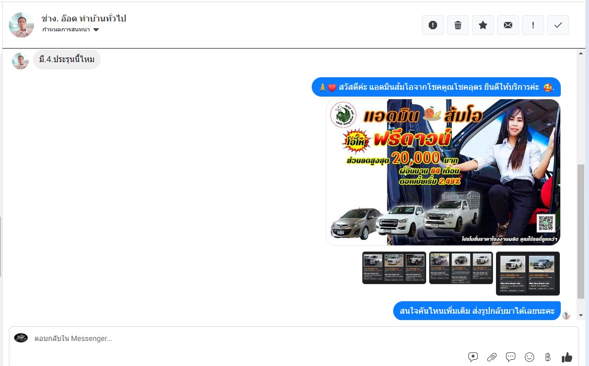Click chat scrollbar thumb
Image resolution: width=589 pixels, height=366 pixels.
tap(581, 231)
